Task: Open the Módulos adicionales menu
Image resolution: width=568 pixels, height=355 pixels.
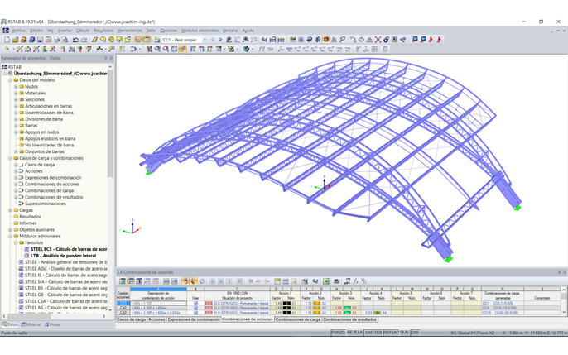Action: click(x=200, y=31)
